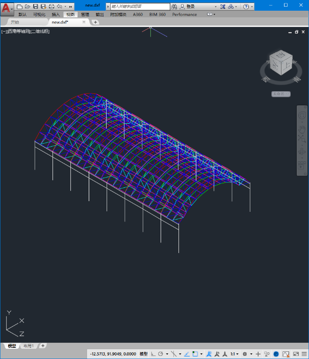Open the workspace switching gear dropdown
This screenshot has height=359, width=309.
(246, 354)
